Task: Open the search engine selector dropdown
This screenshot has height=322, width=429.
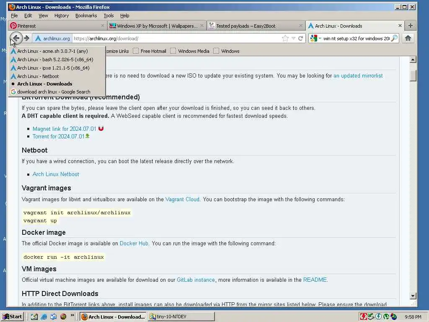Action: click(x=315, y=38)
